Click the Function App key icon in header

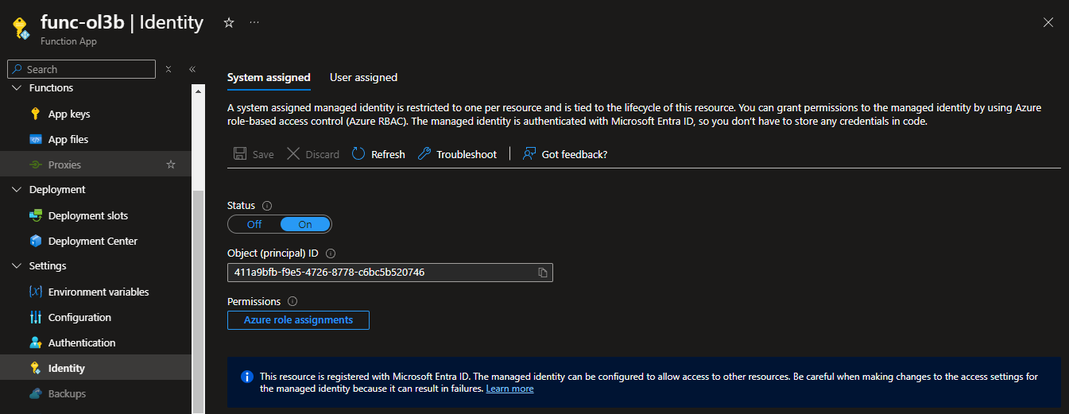point(21,29)
